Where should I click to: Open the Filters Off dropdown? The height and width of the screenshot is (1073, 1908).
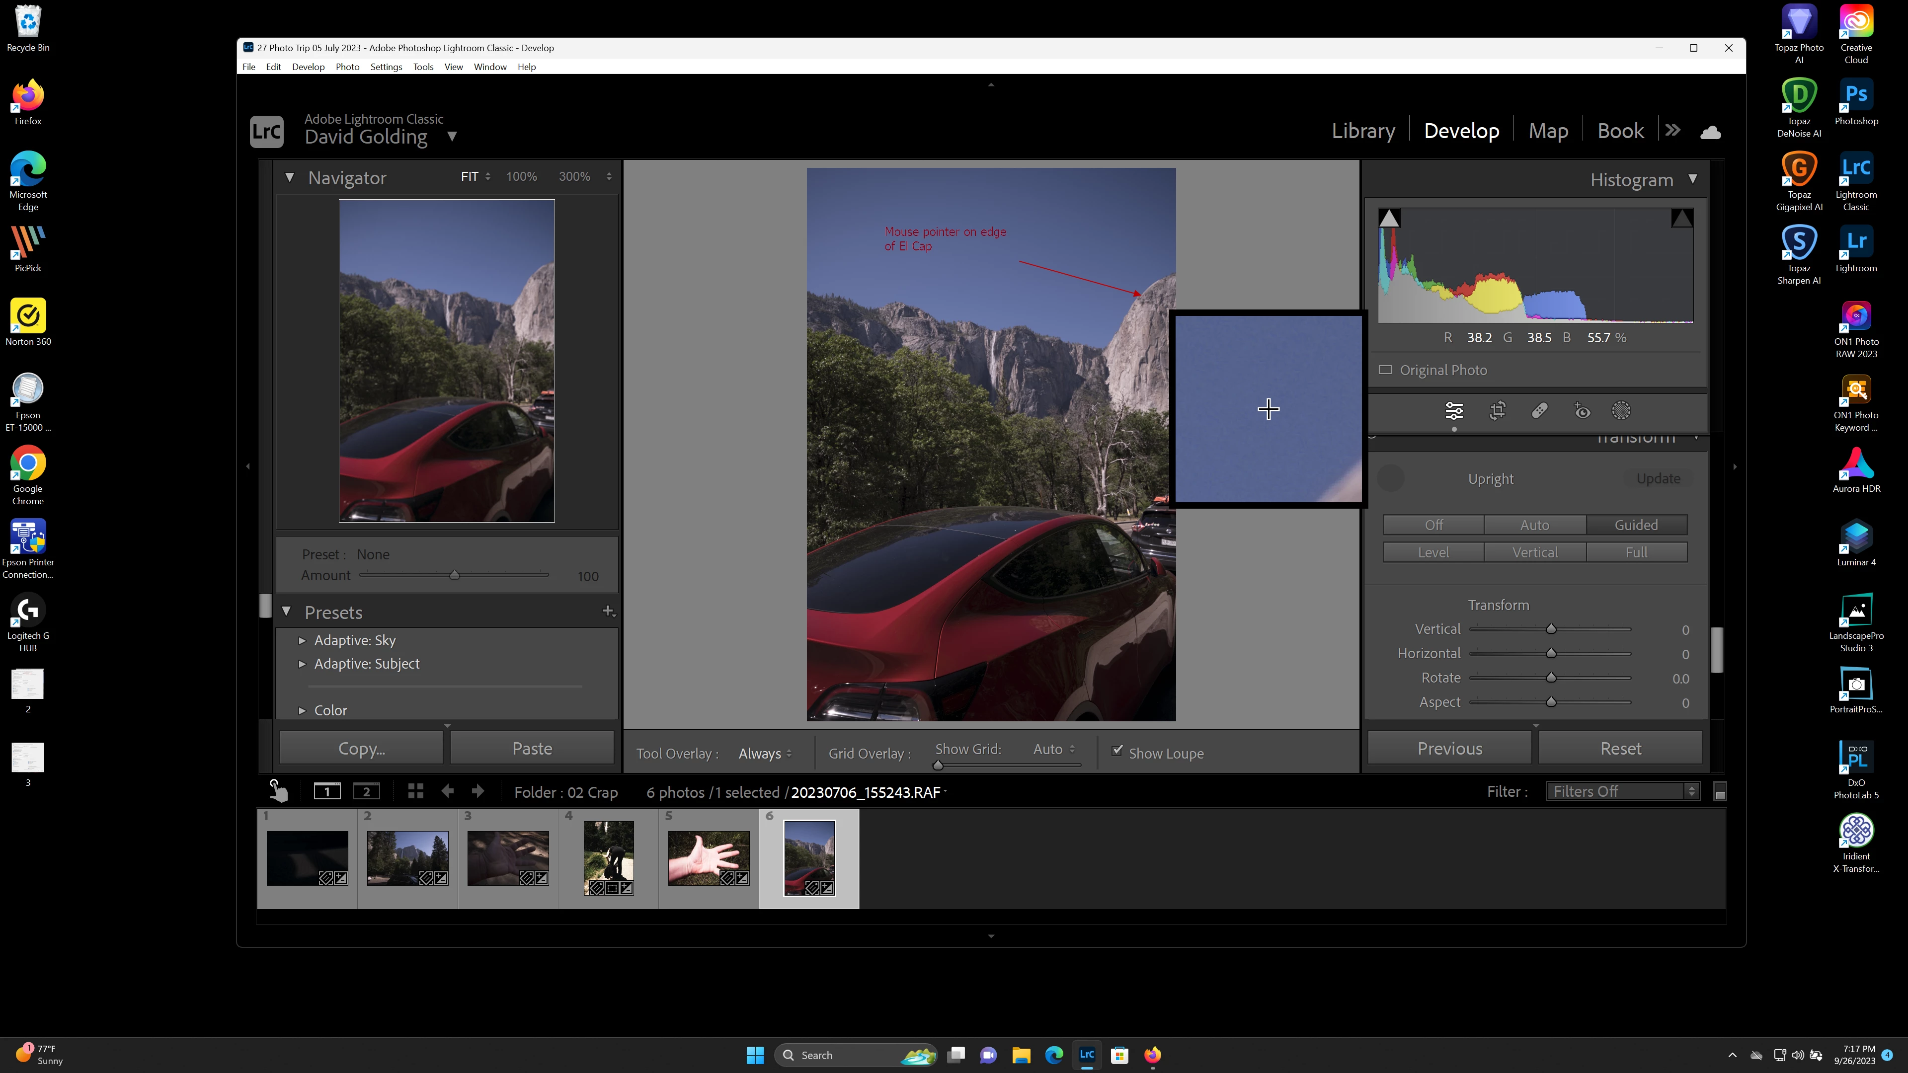(x=1622, y=792)
